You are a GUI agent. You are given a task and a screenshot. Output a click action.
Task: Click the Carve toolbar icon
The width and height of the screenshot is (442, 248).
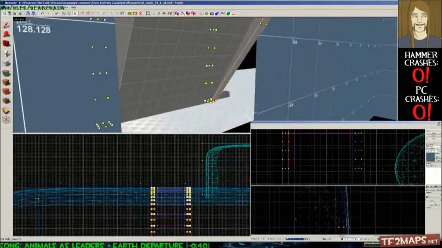[56, 13]
